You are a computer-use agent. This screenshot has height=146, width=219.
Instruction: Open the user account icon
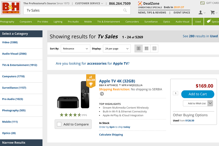point(201,13)
